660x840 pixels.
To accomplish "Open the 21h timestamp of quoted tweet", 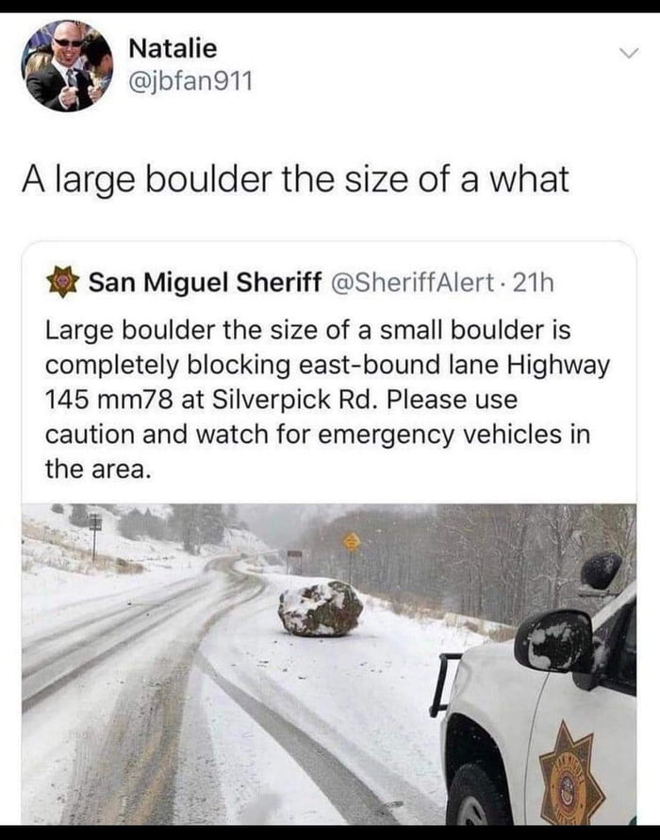I will pos(533,282).
